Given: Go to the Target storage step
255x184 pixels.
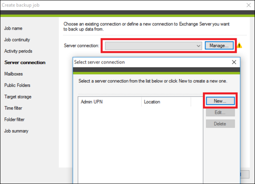Looking at the screenshot, I should click(x=18, y=97).
